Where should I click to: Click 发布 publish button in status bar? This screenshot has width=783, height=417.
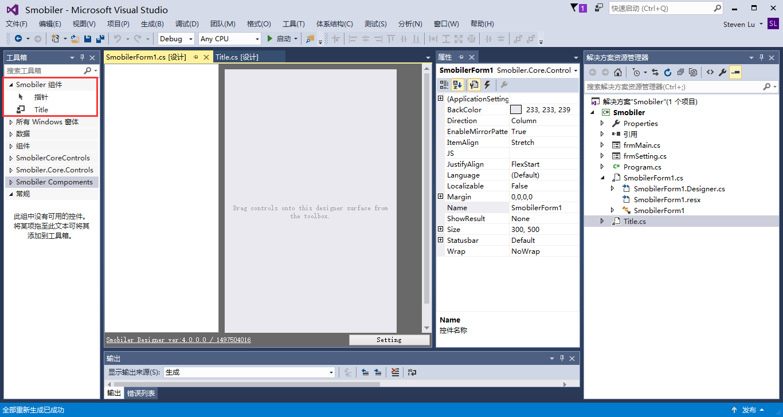[749, 410]
